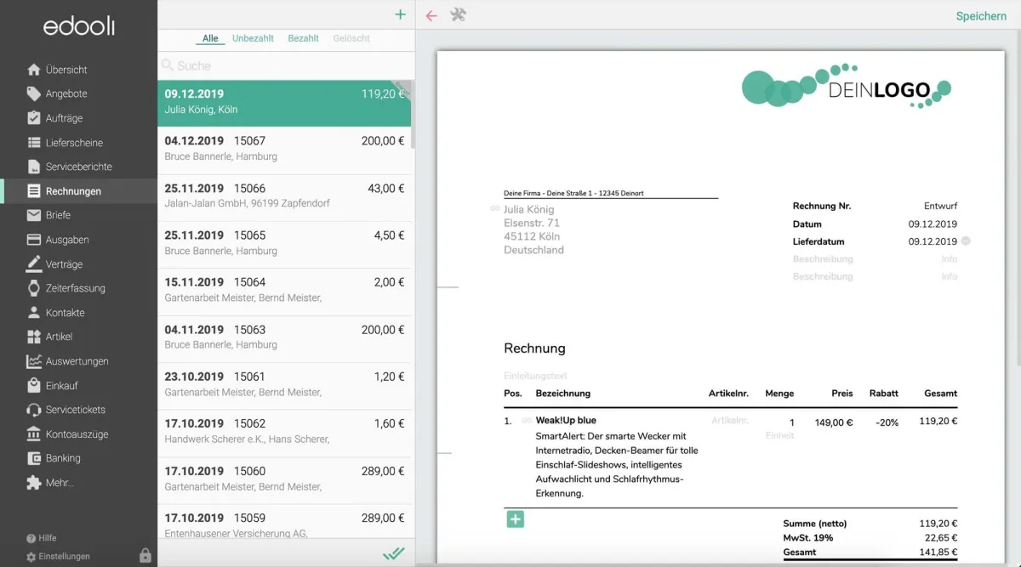The width and height of the screenshot is (1021, 567).
Task: Save the invoice via Speichern
Action: click(x=980, y=15)
